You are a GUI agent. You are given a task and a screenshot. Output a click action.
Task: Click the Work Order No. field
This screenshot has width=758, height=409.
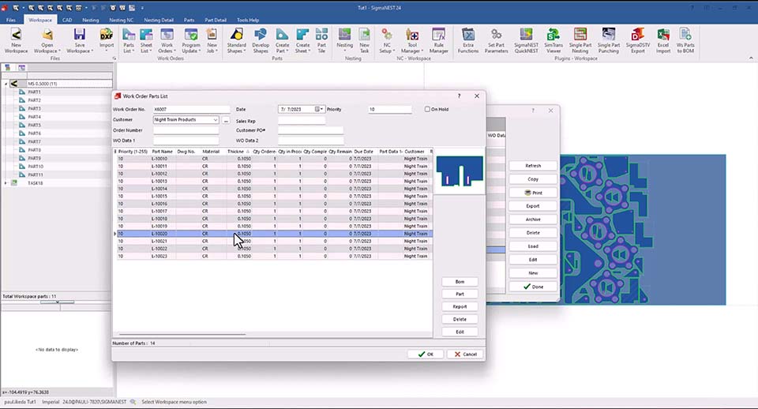tap(191, 109)
